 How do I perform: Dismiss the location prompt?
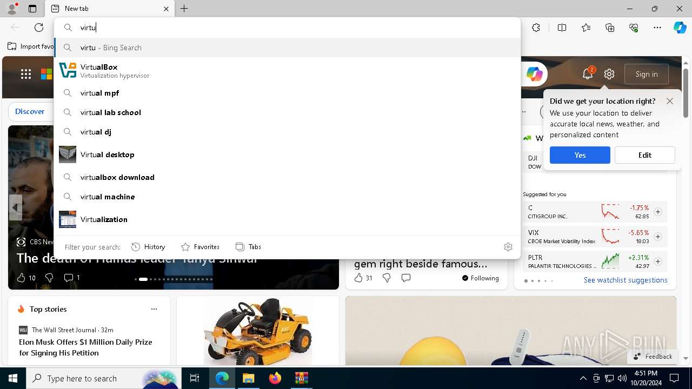click(x=670, y=101)
